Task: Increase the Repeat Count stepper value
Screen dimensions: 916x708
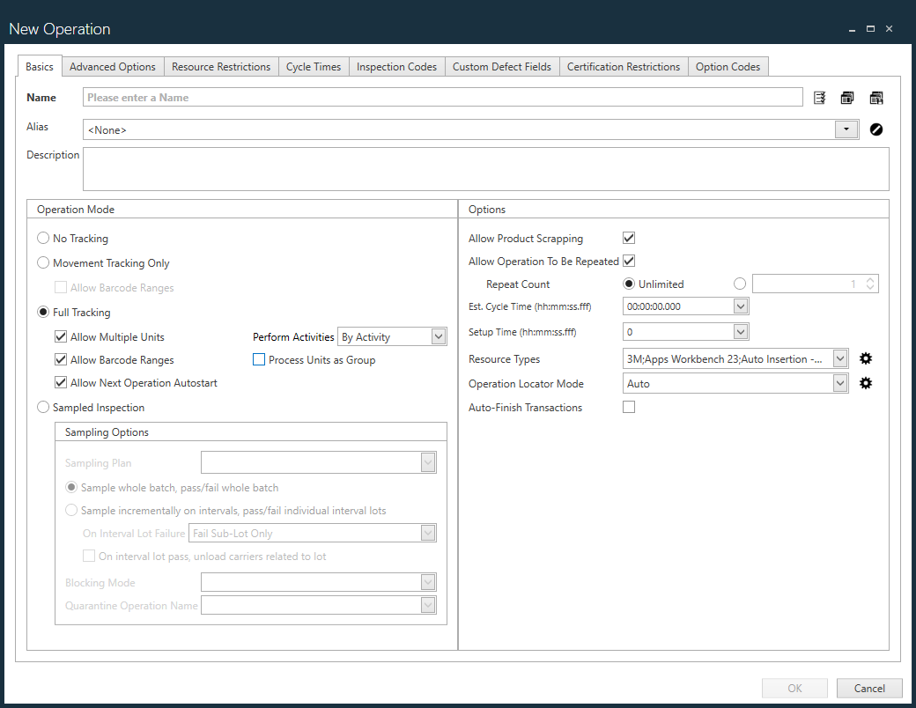Action: click(870, 280)
